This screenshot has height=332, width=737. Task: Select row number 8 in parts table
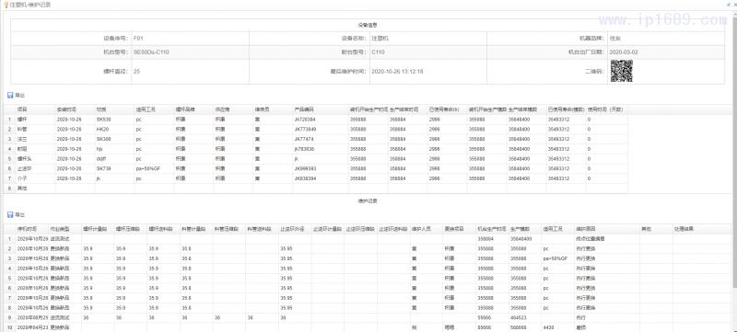tap(9, 188)
